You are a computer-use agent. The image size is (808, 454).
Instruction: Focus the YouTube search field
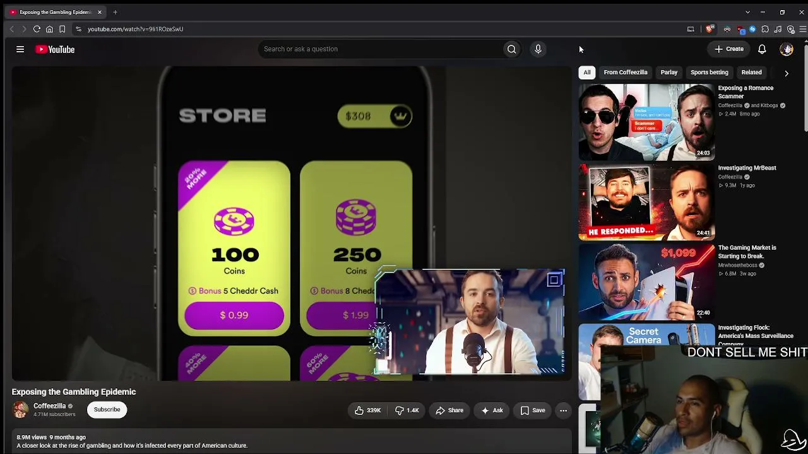[380, 49]
